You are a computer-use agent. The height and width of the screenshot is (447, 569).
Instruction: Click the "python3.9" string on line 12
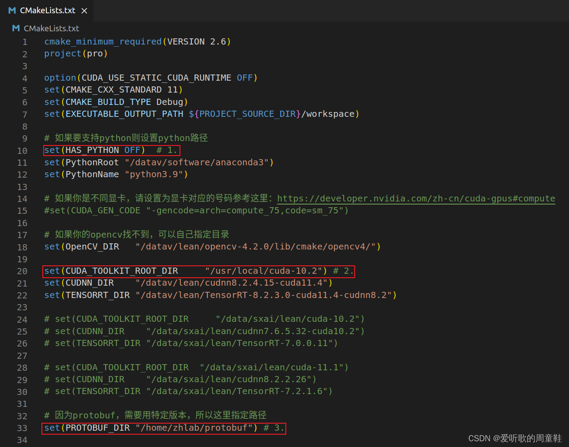pos(154,174)
